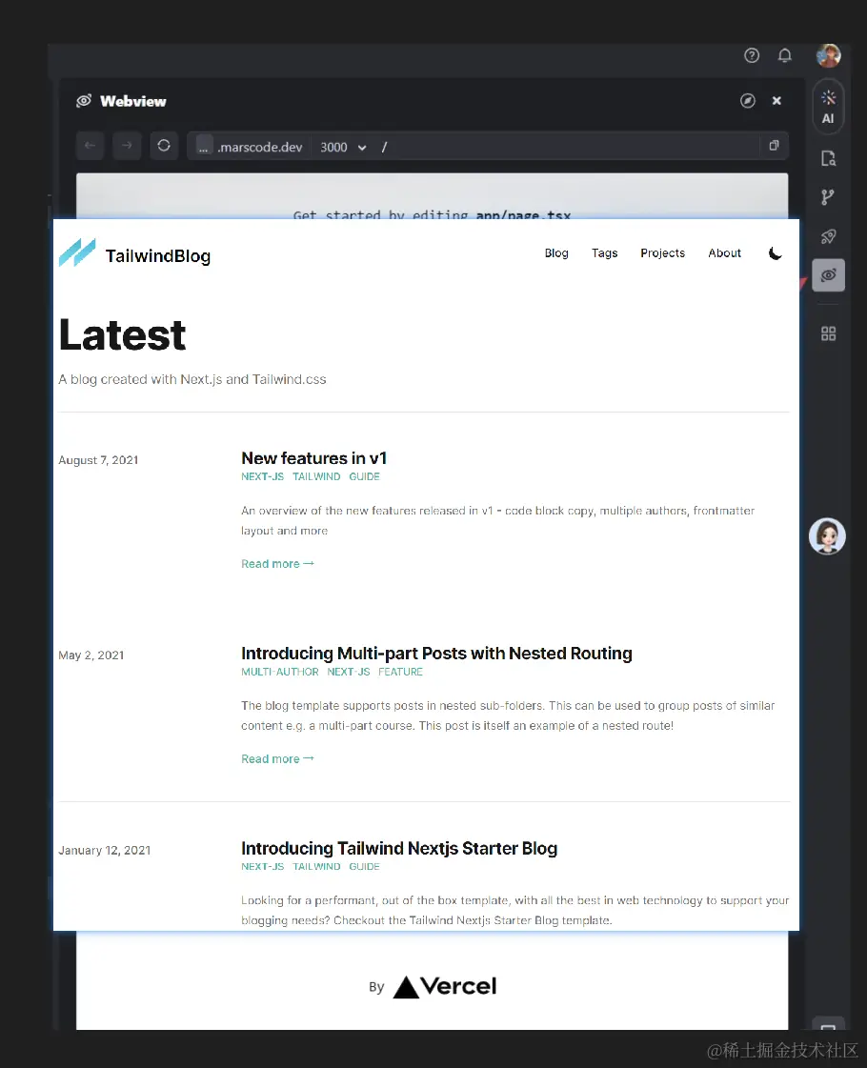Open the About nav link
Viewport: 867px width, 1068px height.
click(725, 253)
